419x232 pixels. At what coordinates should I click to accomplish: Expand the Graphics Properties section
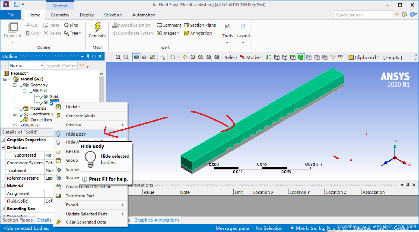point(3,140)
